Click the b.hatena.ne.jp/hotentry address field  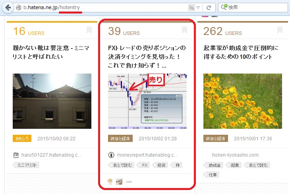pos(105,8)
